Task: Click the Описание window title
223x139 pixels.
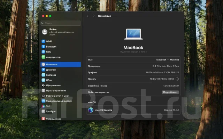Action: (x=105, y=16)
